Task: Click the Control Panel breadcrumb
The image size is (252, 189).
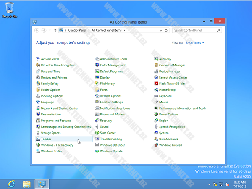Action: (77, 30)
